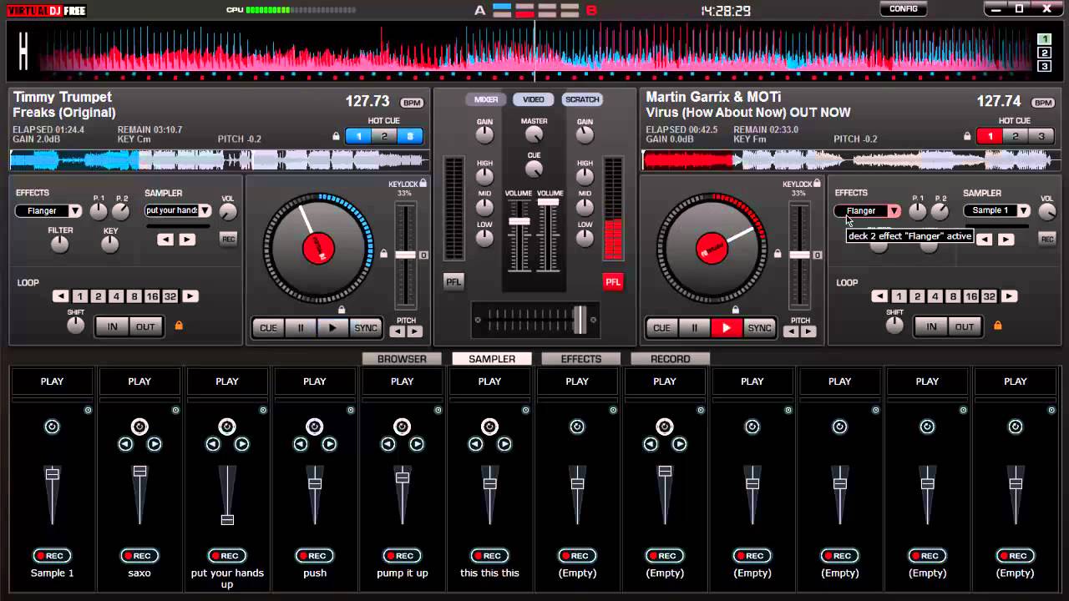Viewport: 1069px width, 601px height.
Task: Toggle keylock on the right deck
Action: click(817, 183)
